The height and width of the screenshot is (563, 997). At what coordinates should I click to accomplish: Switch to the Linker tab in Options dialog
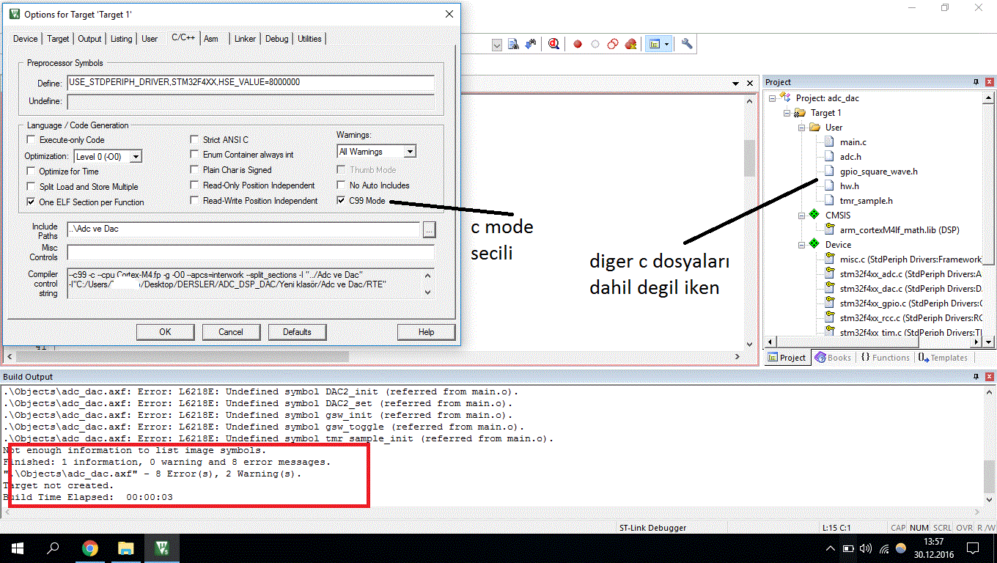[245, 39]
